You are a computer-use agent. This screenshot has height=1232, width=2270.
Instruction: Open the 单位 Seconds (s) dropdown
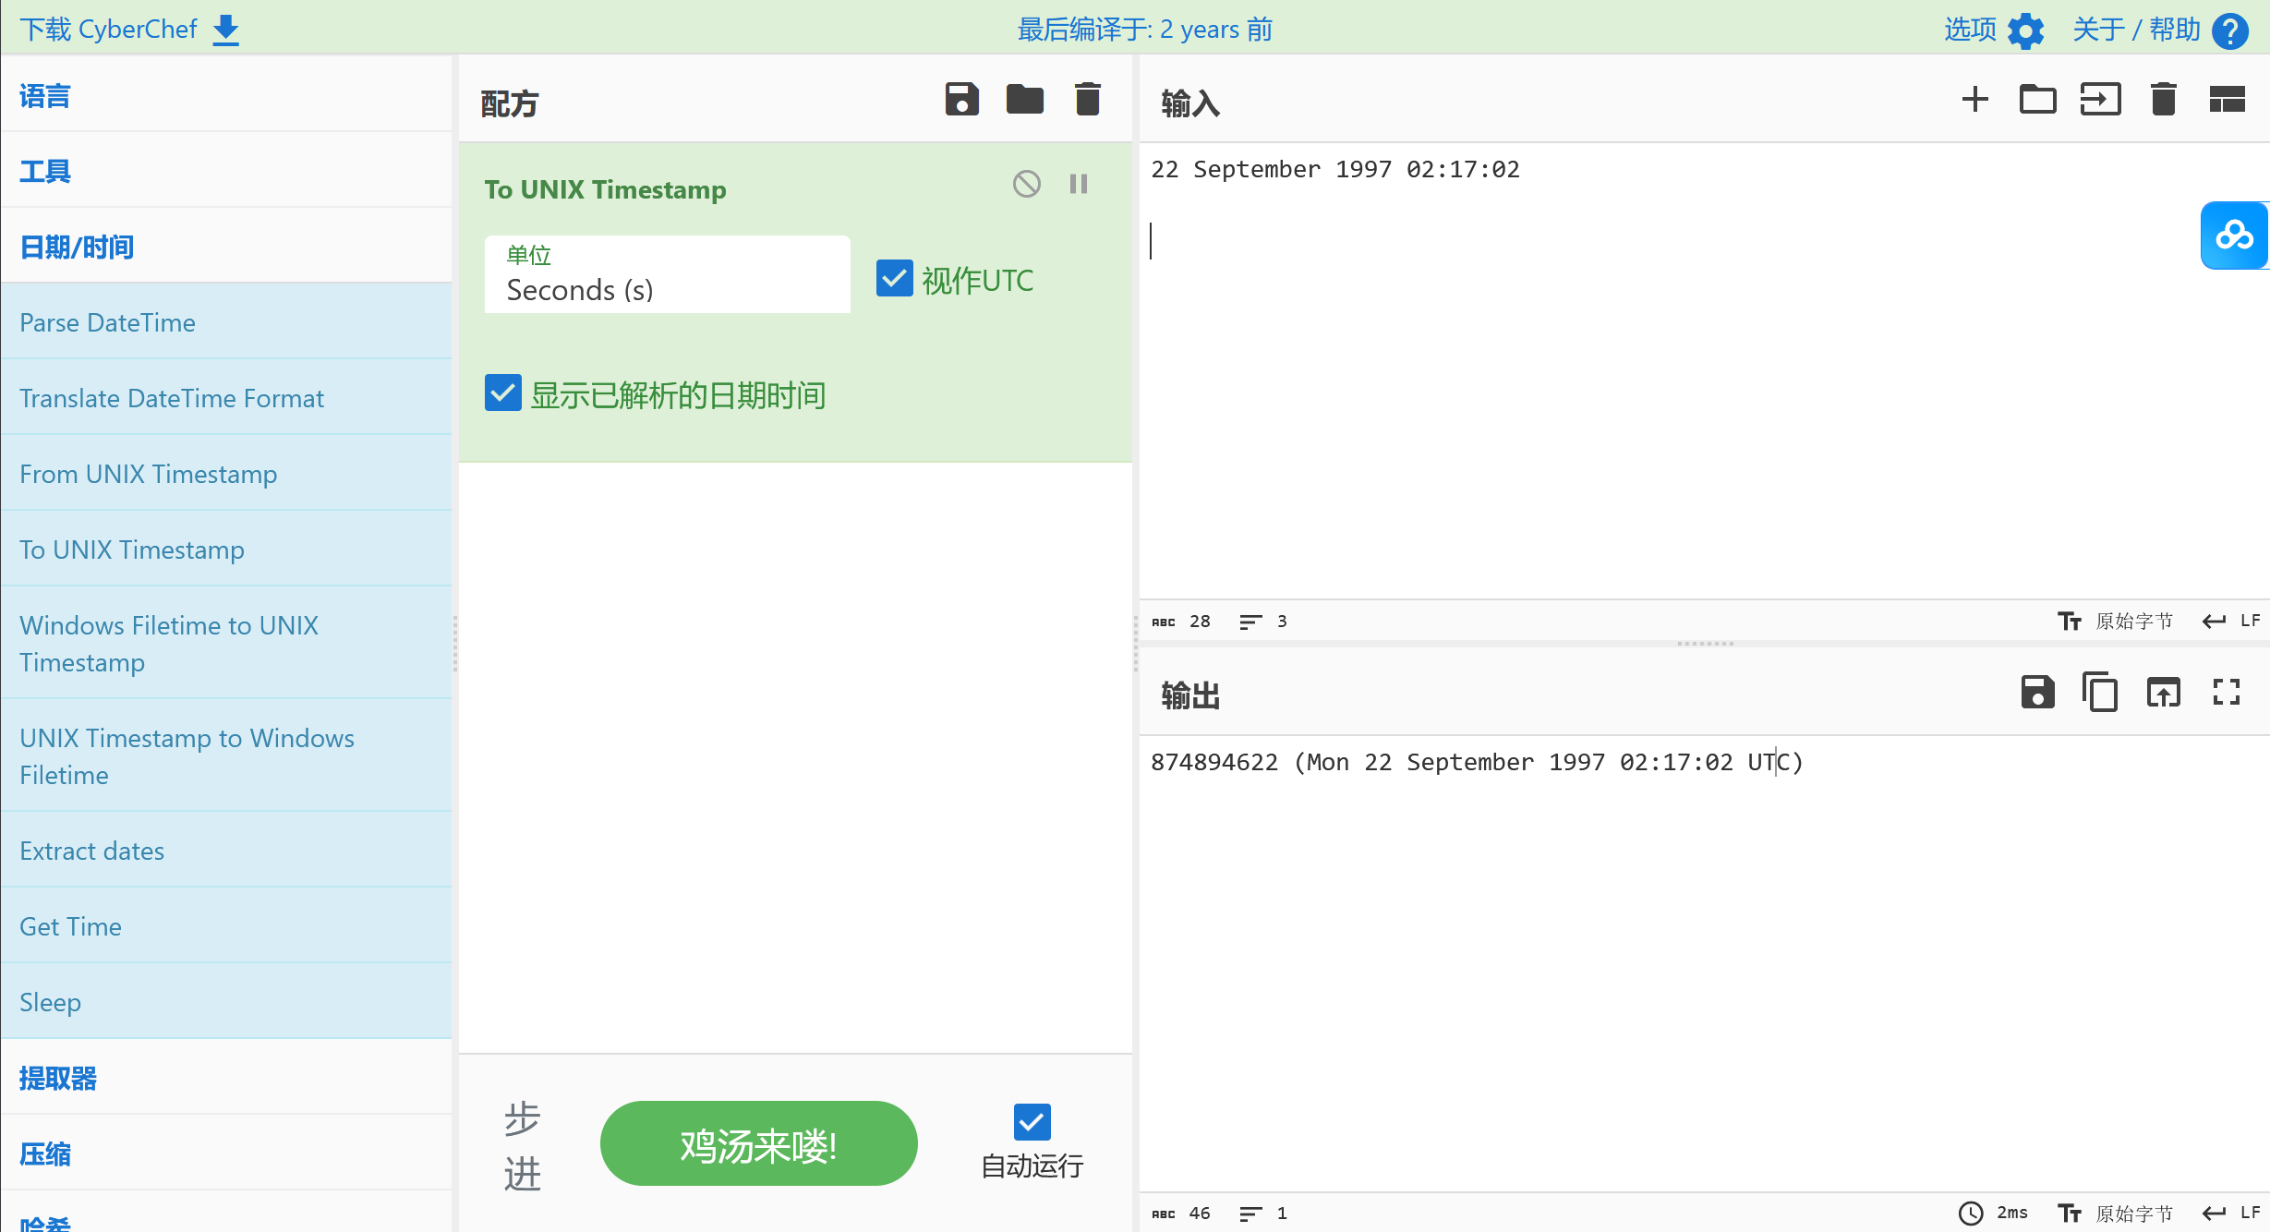[x=668, y=274]
